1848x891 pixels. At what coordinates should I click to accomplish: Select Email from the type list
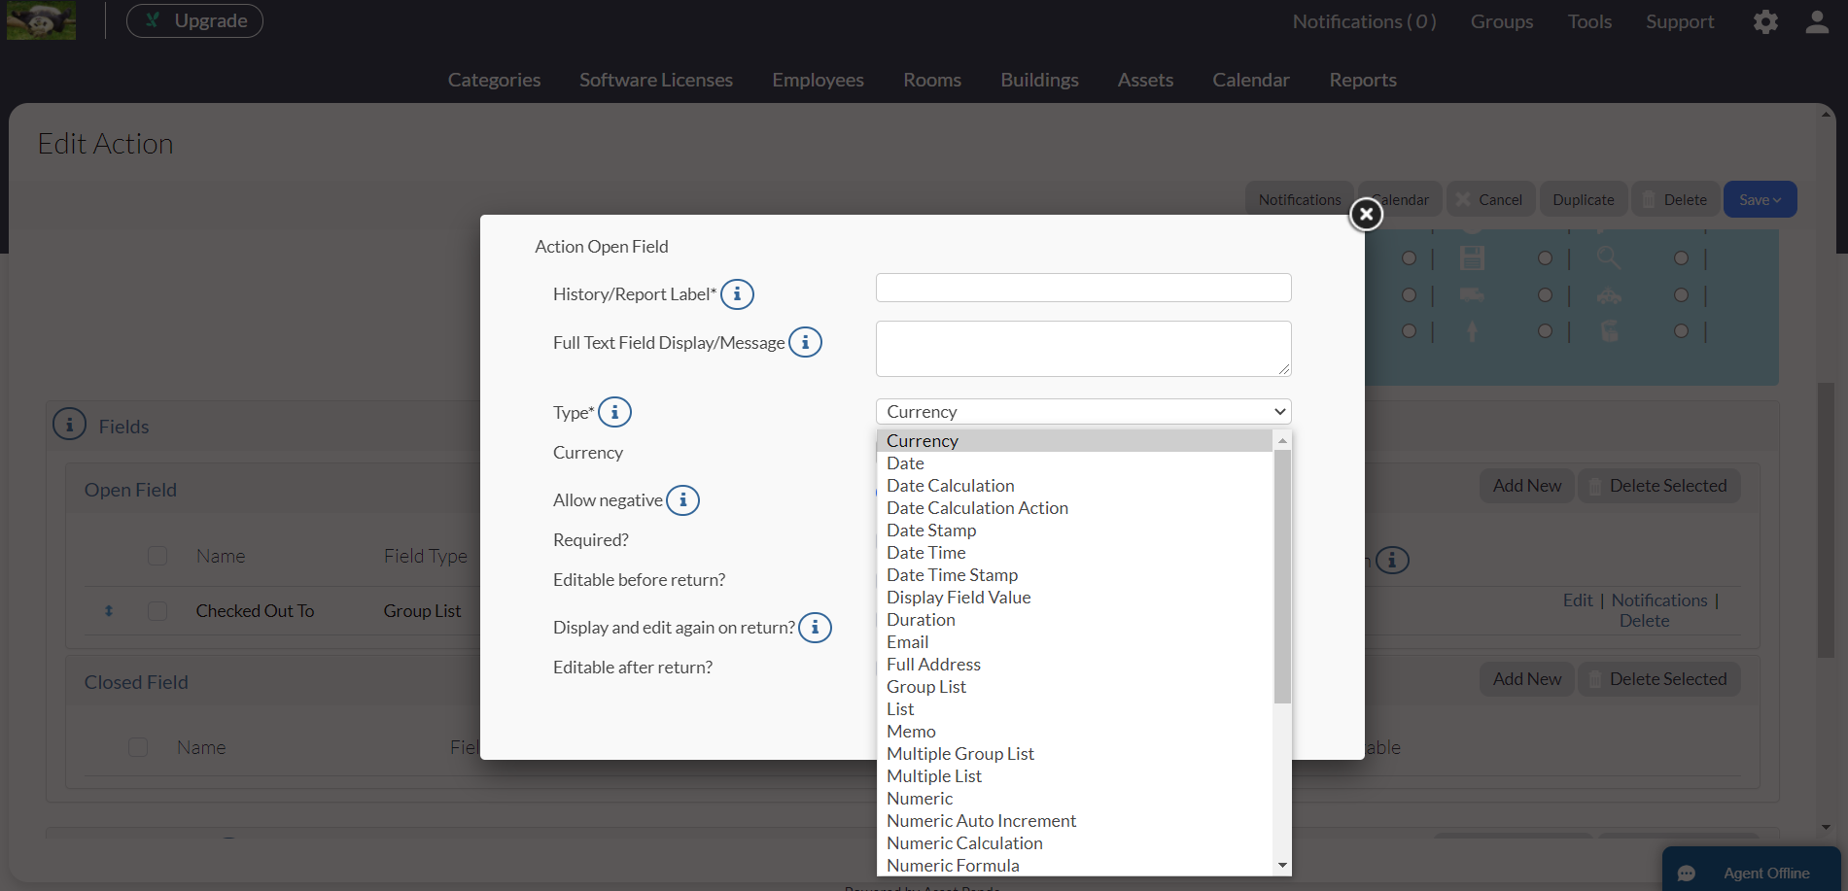pyautogui.click(x=1074, y=642)
